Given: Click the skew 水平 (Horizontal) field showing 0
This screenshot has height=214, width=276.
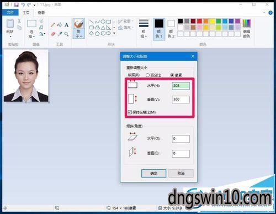Looking at the screenshot, I should point(181,139).
